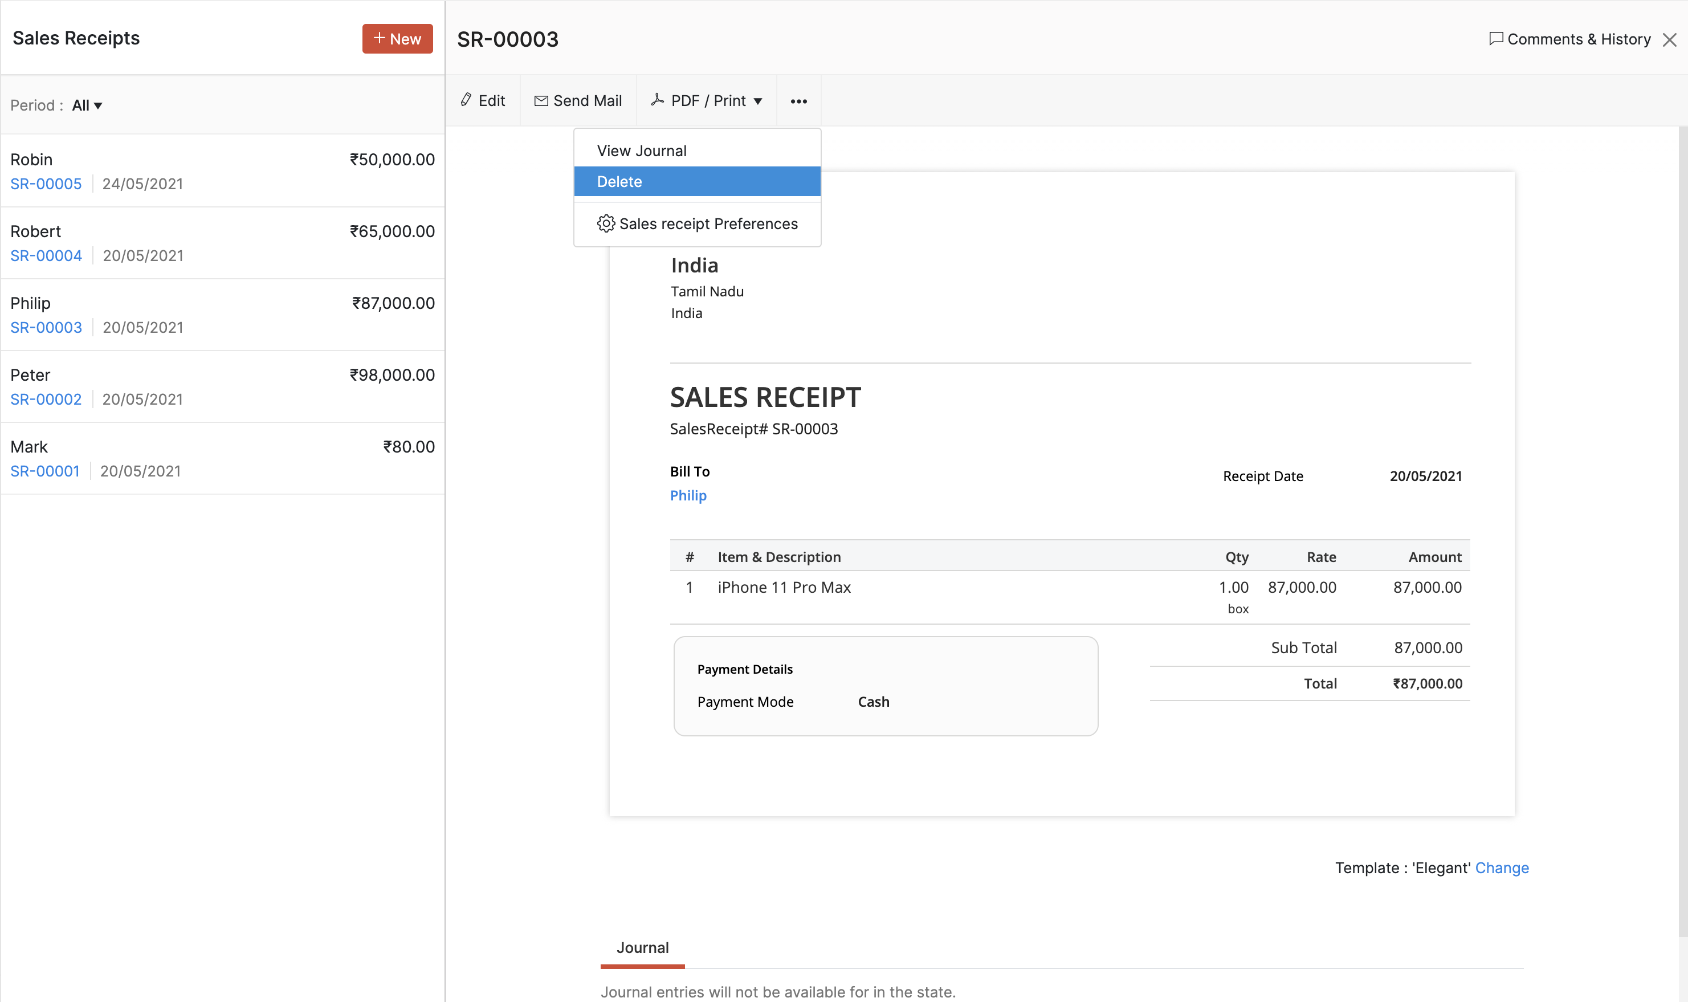Click the Change template link
This screenshot has width=1688, height=1002.
pyautogui.click(x=1501, y=867)
